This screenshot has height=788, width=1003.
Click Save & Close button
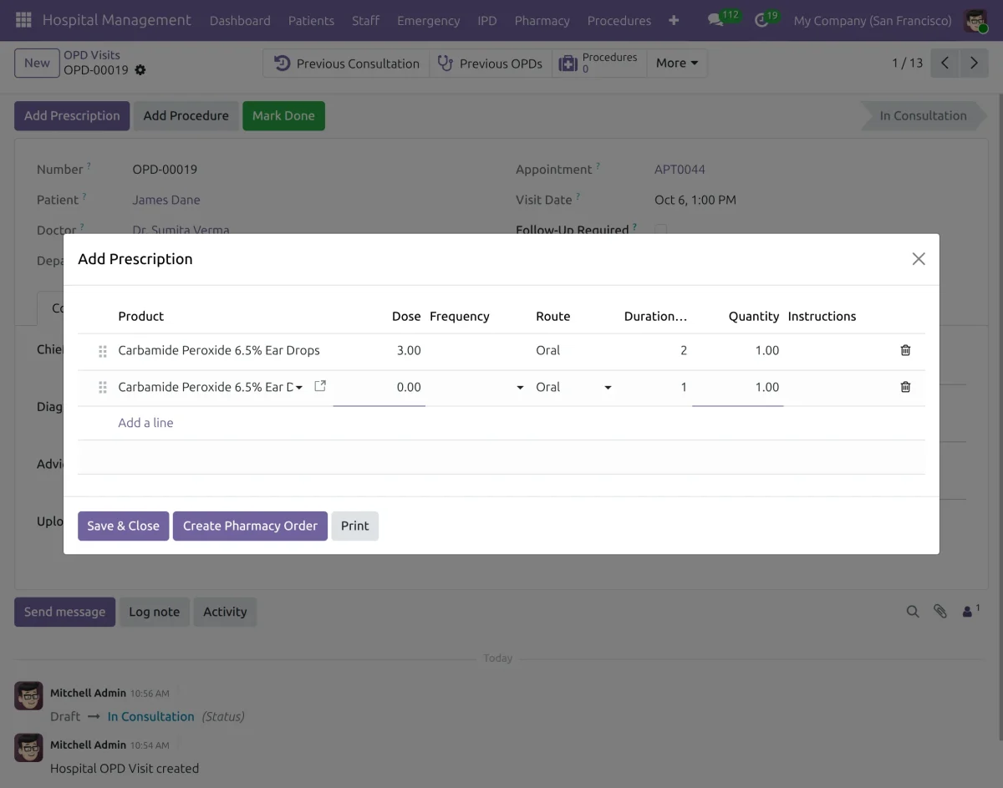coord(123,526)
